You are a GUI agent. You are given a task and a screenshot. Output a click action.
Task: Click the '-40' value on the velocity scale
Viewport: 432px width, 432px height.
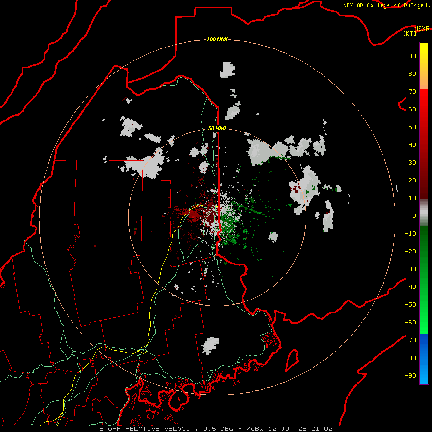410,287
